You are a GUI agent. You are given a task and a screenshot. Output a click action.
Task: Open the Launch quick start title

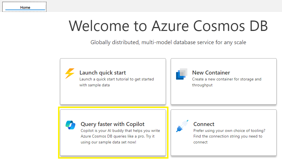point(103,73)
